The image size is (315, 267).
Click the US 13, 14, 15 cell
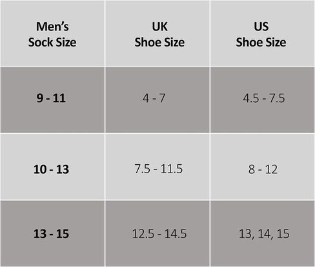(263, 233)
